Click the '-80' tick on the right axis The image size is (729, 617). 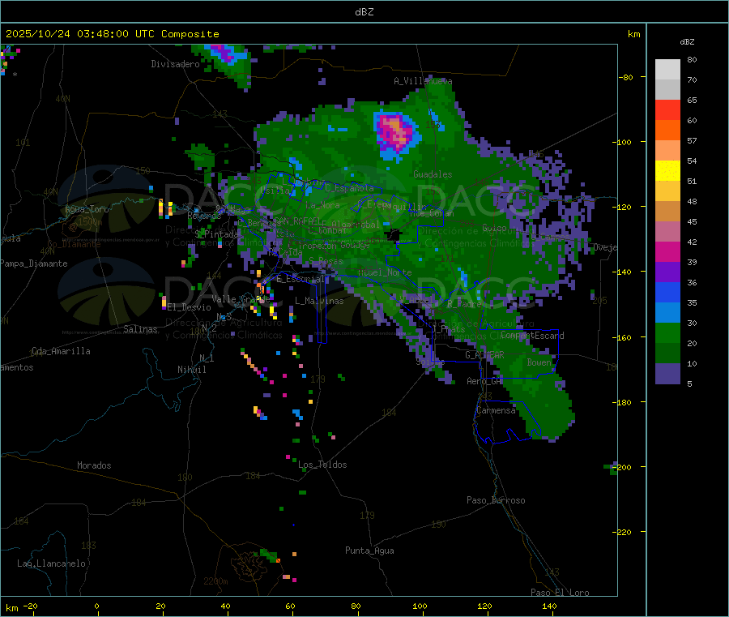(x=625, y=77)
